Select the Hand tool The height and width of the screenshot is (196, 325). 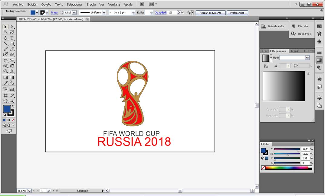click(x=5, y=101)
